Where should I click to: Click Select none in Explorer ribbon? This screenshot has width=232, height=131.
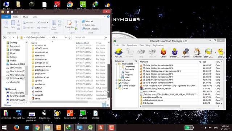click(x=88, y=25)
